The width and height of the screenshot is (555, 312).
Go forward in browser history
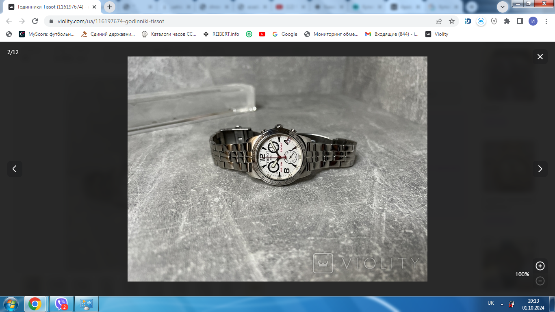point(22,21)
